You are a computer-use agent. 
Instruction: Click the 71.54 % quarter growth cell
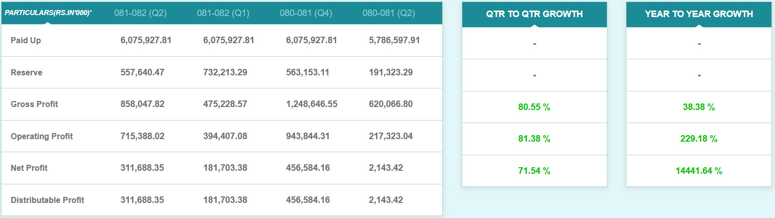click(x=535, y=171)
